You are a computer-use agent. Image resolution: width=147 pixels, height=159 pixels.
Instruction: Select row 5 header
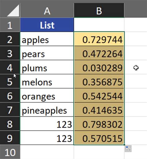tap(10, 82)
